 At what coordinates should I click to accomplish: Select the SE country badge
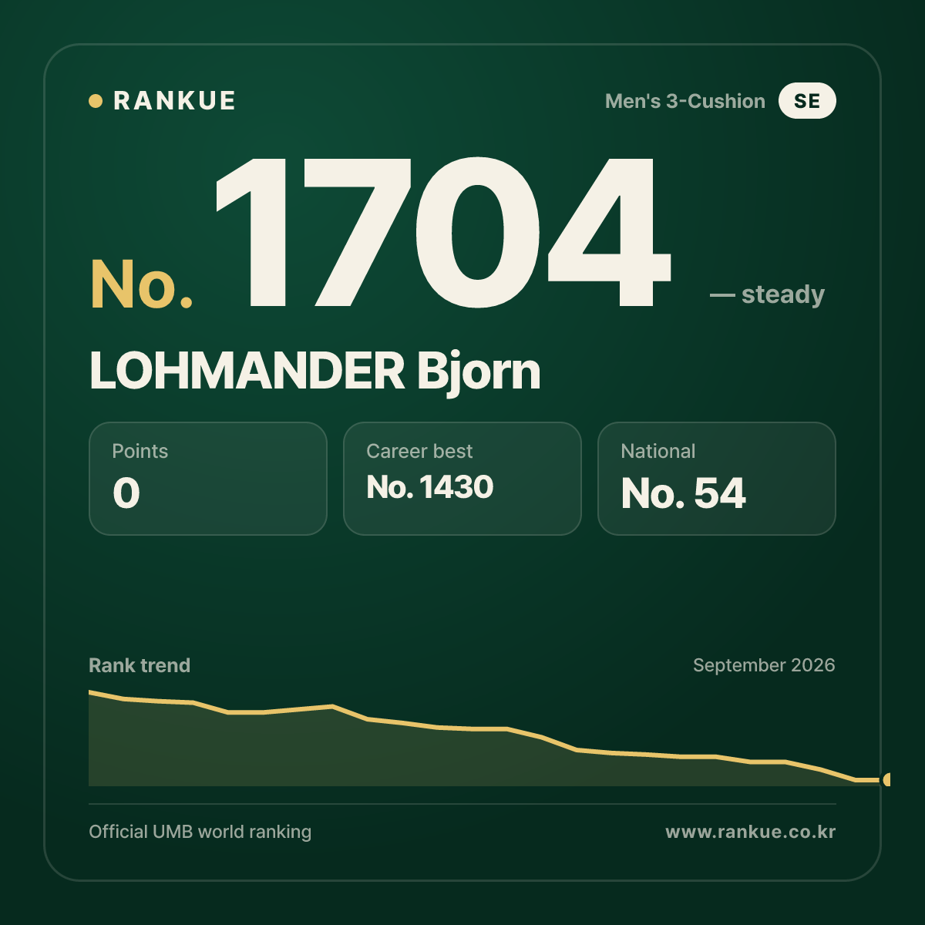click(807, 101)
